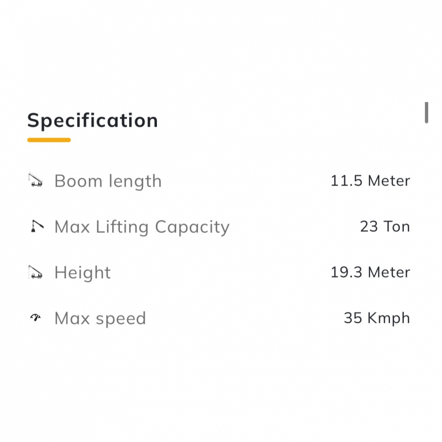
Task: Click the number 23 for lifting capacity
Action: [x=369, y=227]
